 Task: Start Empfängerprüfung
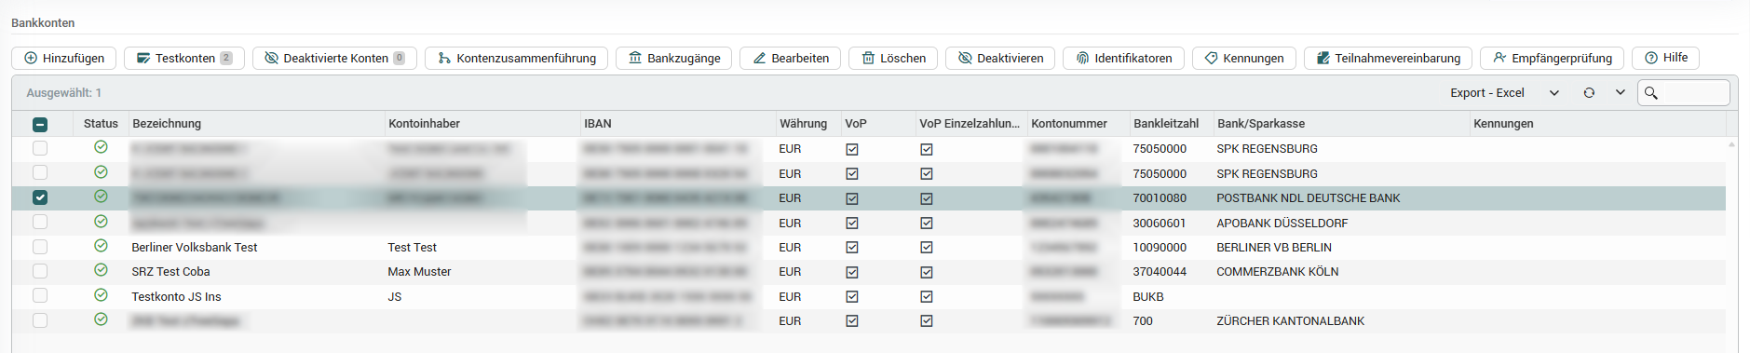(x=1553, y=58)
